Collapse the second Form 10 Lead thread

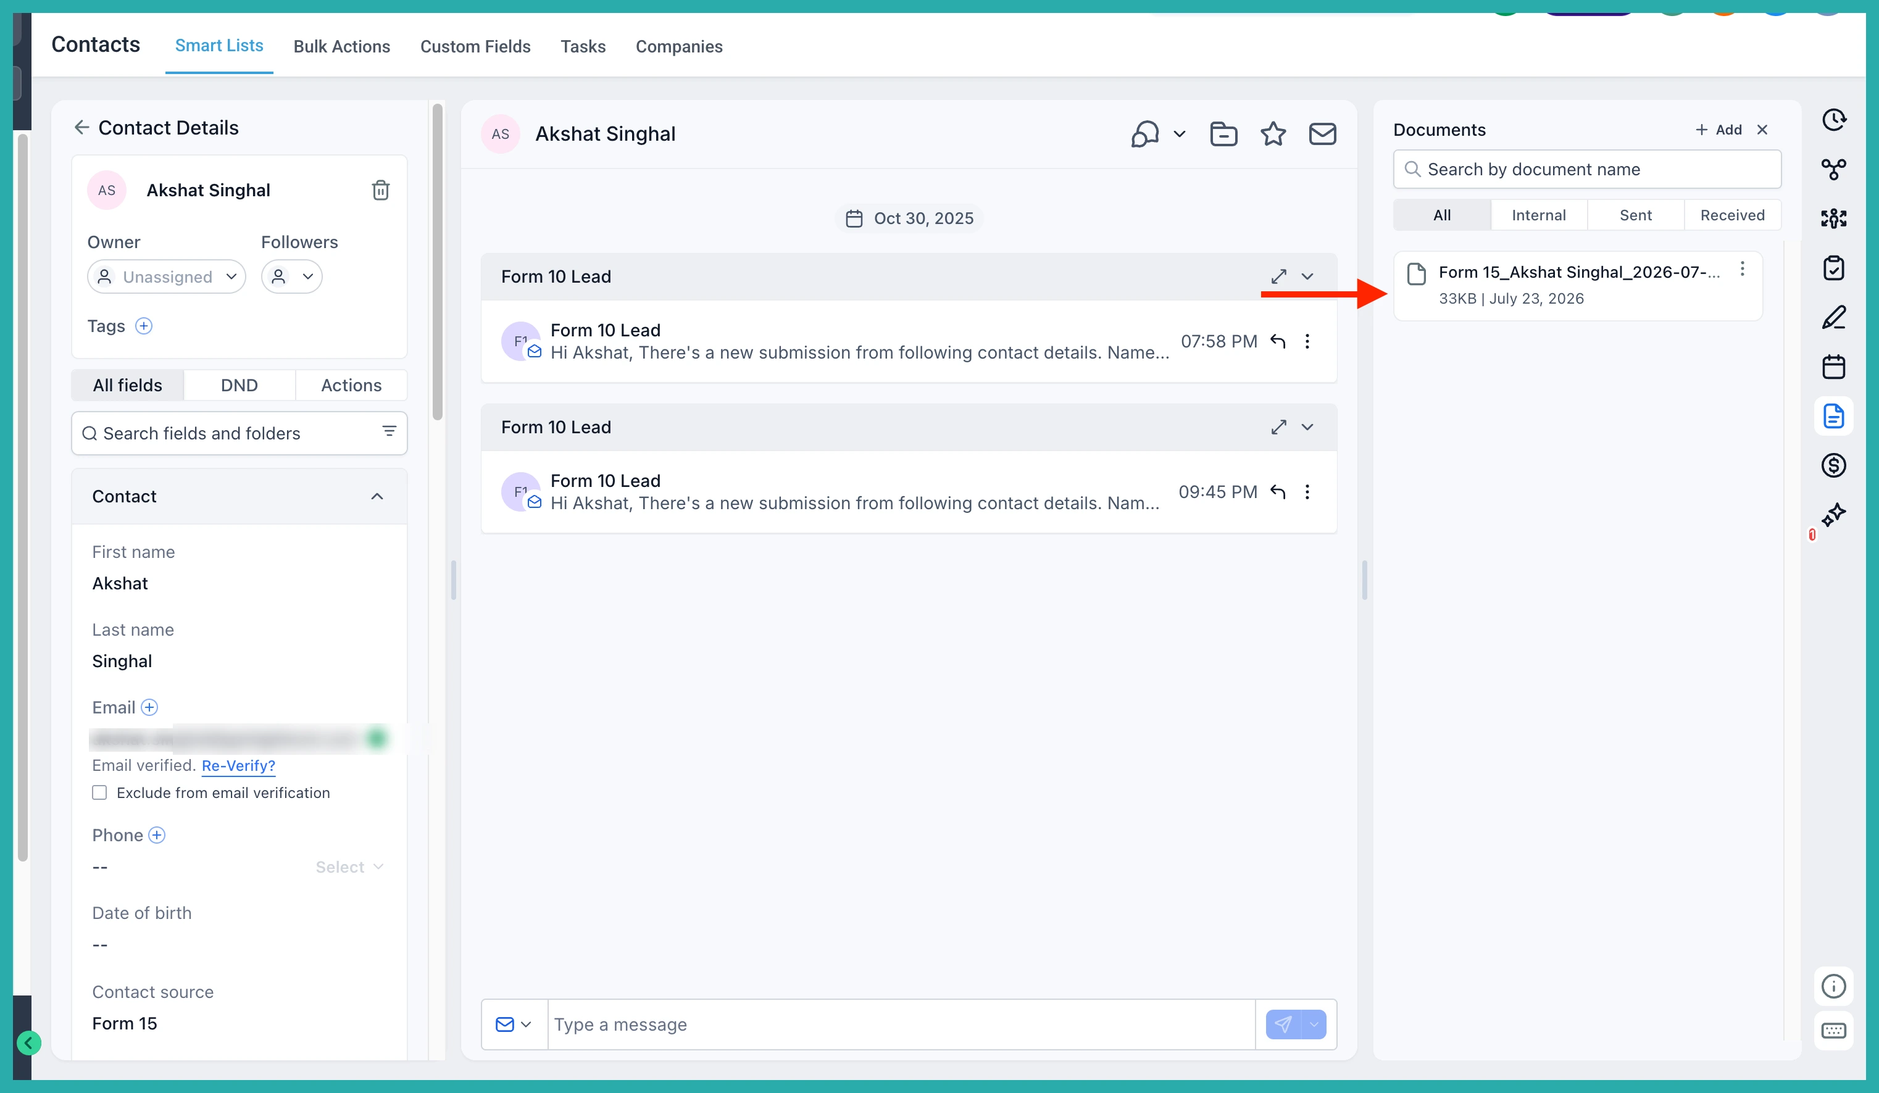pos(1307,427)
